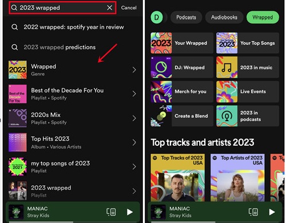Click Top Hits 2023 album cover
The height and width of the screenshot is (223, 286).
coord(18,142)
